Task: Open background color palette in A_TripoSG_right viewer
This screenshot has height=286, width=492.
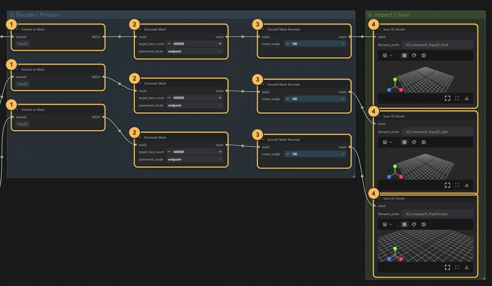Action: tap(414, 142)
